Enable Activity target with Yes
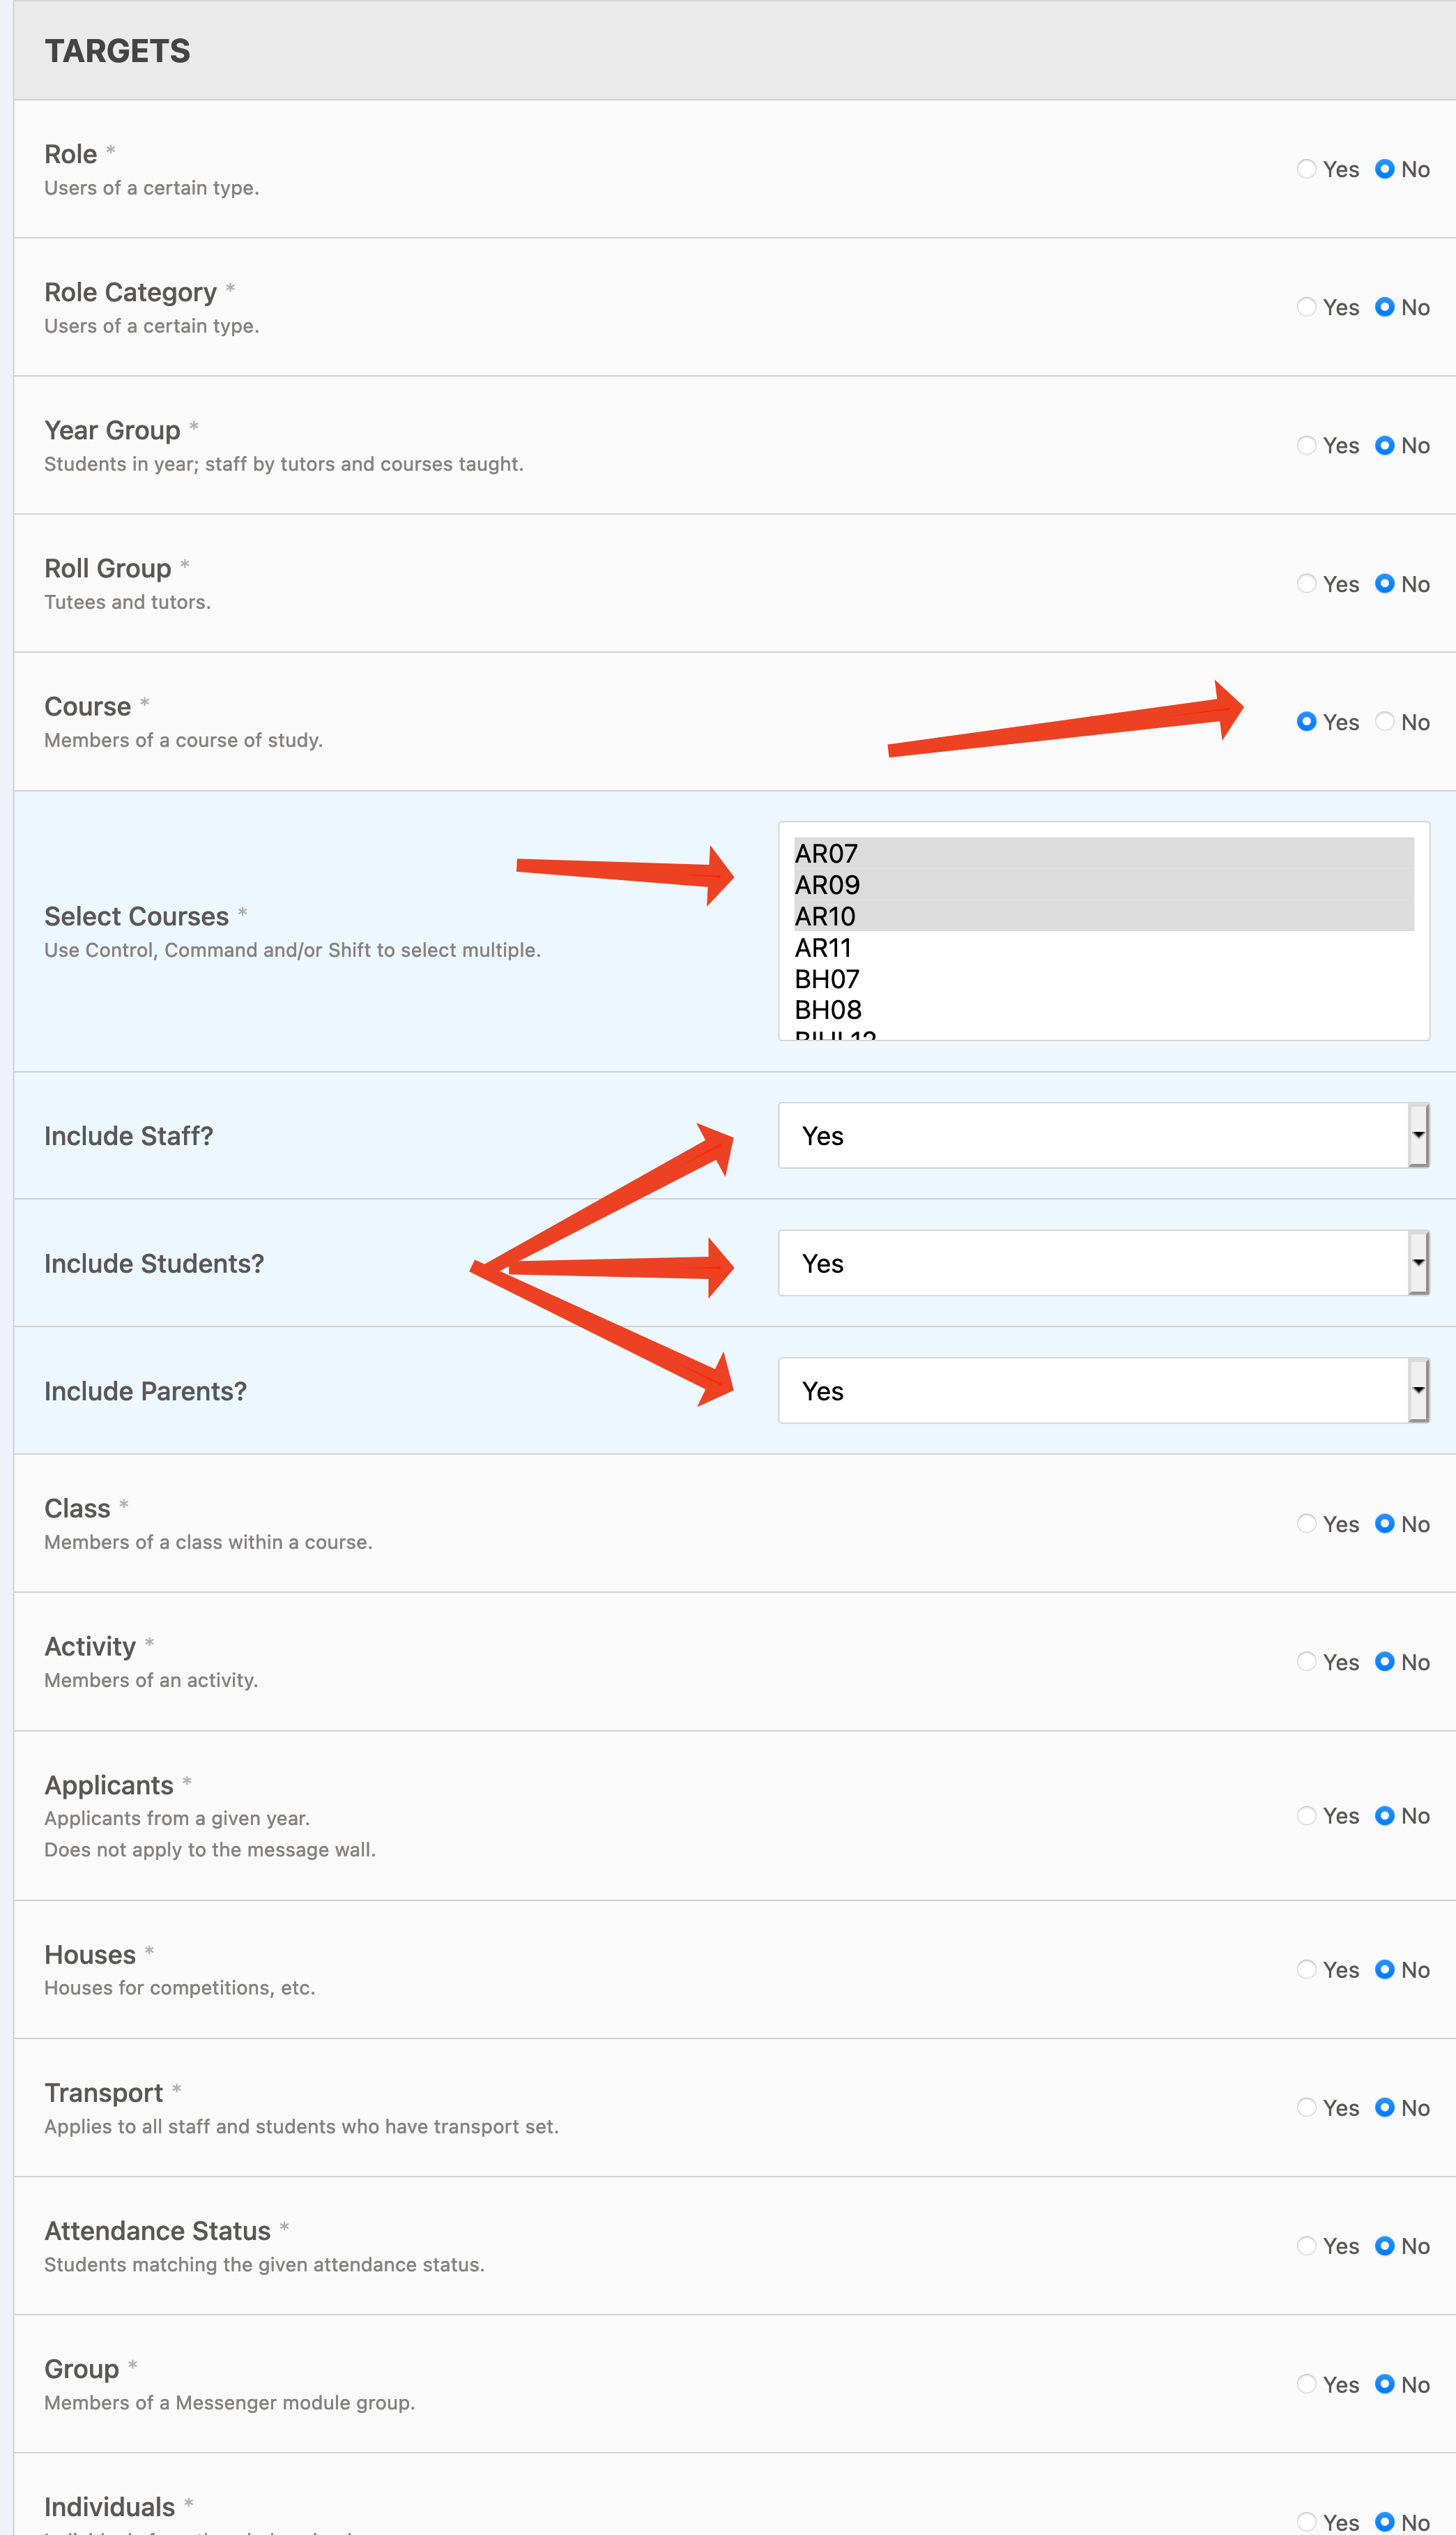1456x2535 pixels. pyautogui.click(x=1306, y=1662)
